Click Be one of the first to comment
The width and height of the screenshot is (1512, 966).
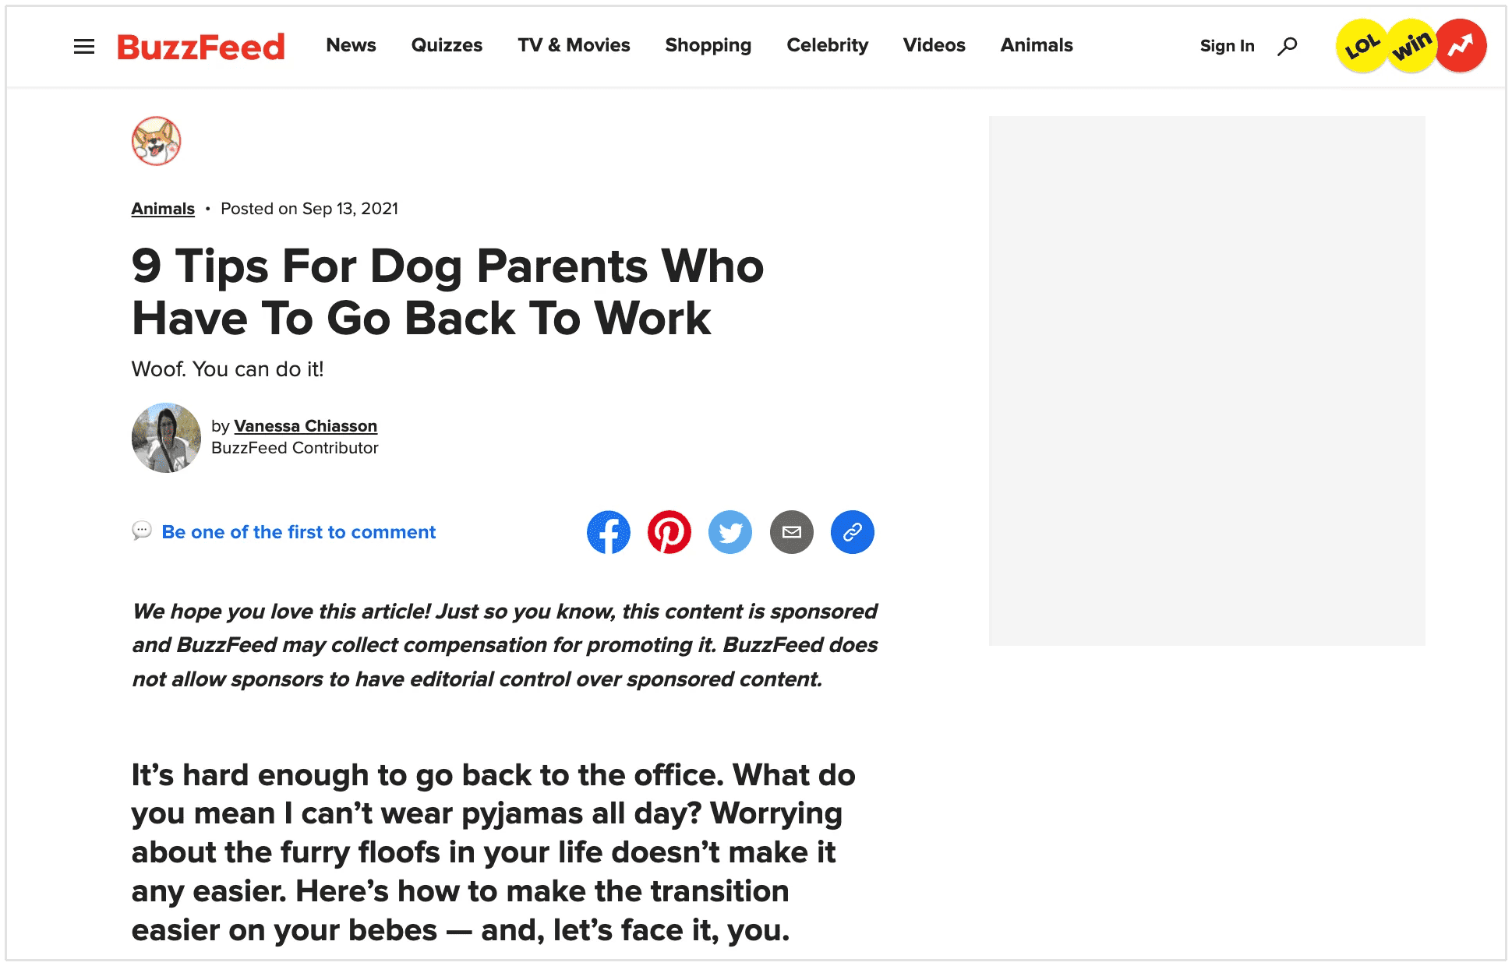coord(298,532)
